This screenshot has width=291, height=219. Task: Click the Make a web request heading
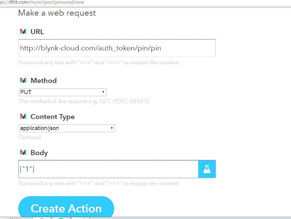click(x=57, y=13)
